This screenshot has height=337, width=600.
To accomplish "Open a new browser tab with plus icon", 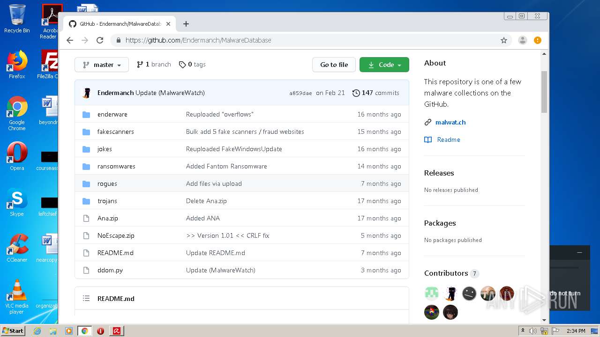I will (186, 24).
